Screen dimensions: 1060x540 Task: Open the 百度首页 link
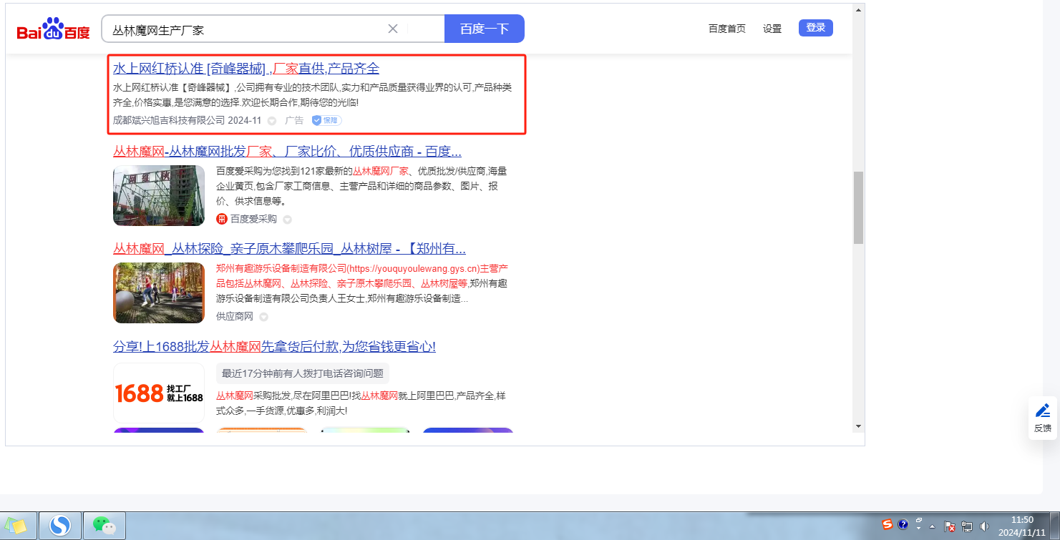tap(727, 29)
